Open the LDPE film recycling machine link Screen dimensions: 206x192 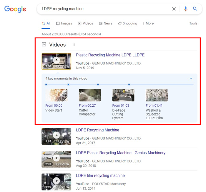coord(100,175)
